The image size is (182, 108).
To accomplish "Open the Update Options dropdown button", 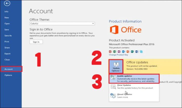I will pos(116,66).
